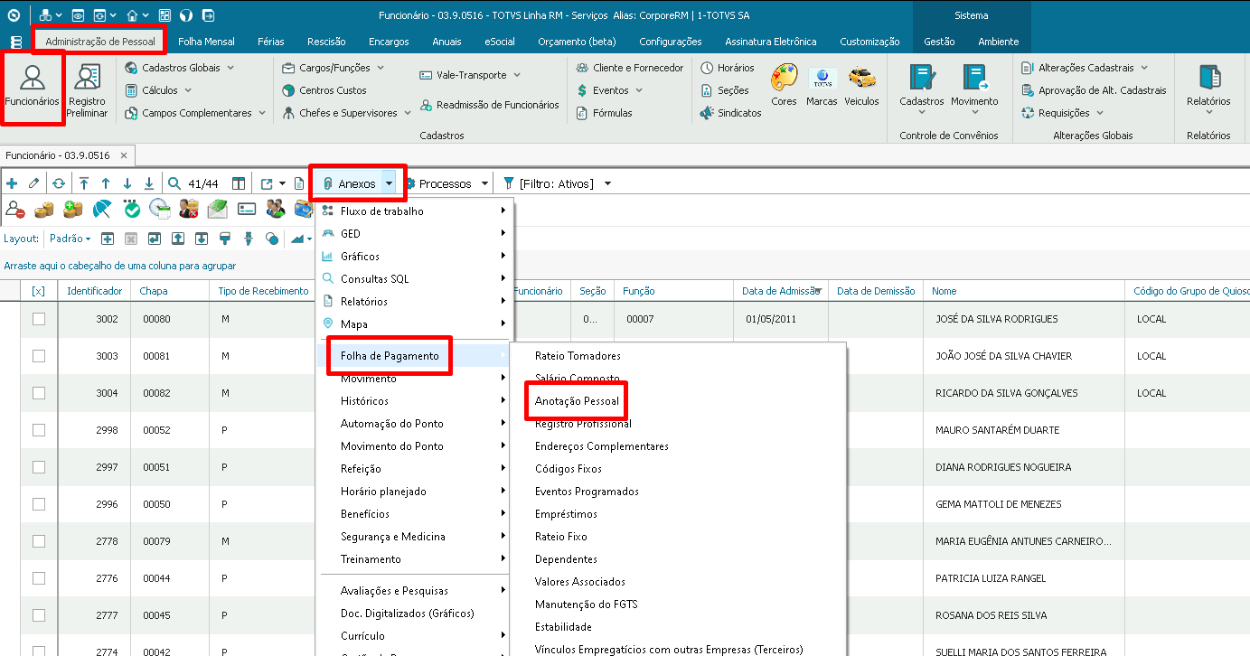Viewport: 1250px width, 656px height.
Task: Choose Dependentes from the submenu
Action: (x=566, y=559)
